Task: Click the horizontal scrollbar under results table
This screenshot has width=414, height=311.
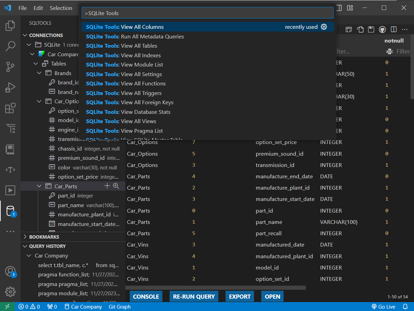Action: click(216, 288)
